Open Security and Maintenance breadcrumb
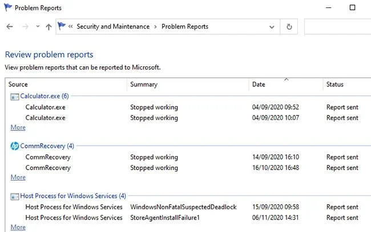The width and height of the screenshot is (371, 232). 113,26
